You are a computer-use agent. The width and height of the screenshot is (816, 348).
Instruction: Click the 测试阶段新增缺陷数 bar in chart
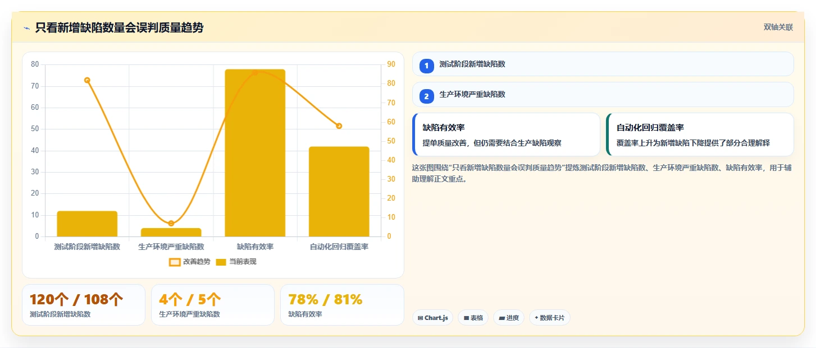click(x=87, y=224)
